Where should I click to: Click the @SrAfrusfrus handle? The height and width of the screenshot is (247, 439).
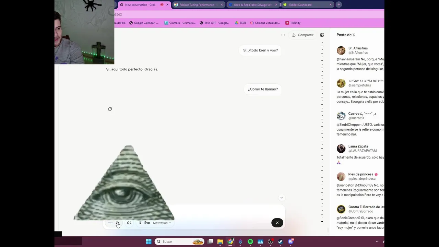point(358,53)
